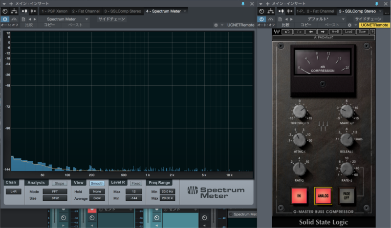The height and width of the screenshot is (228, 391).
Task: Open gear settings in Spectrum Meter window
Action: (x=216, y=25)
